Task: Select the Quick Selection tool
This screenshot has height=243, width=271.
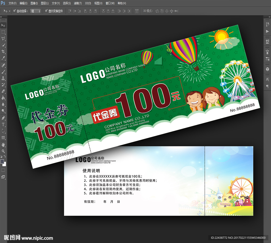Action: click(x=3, y=45)
